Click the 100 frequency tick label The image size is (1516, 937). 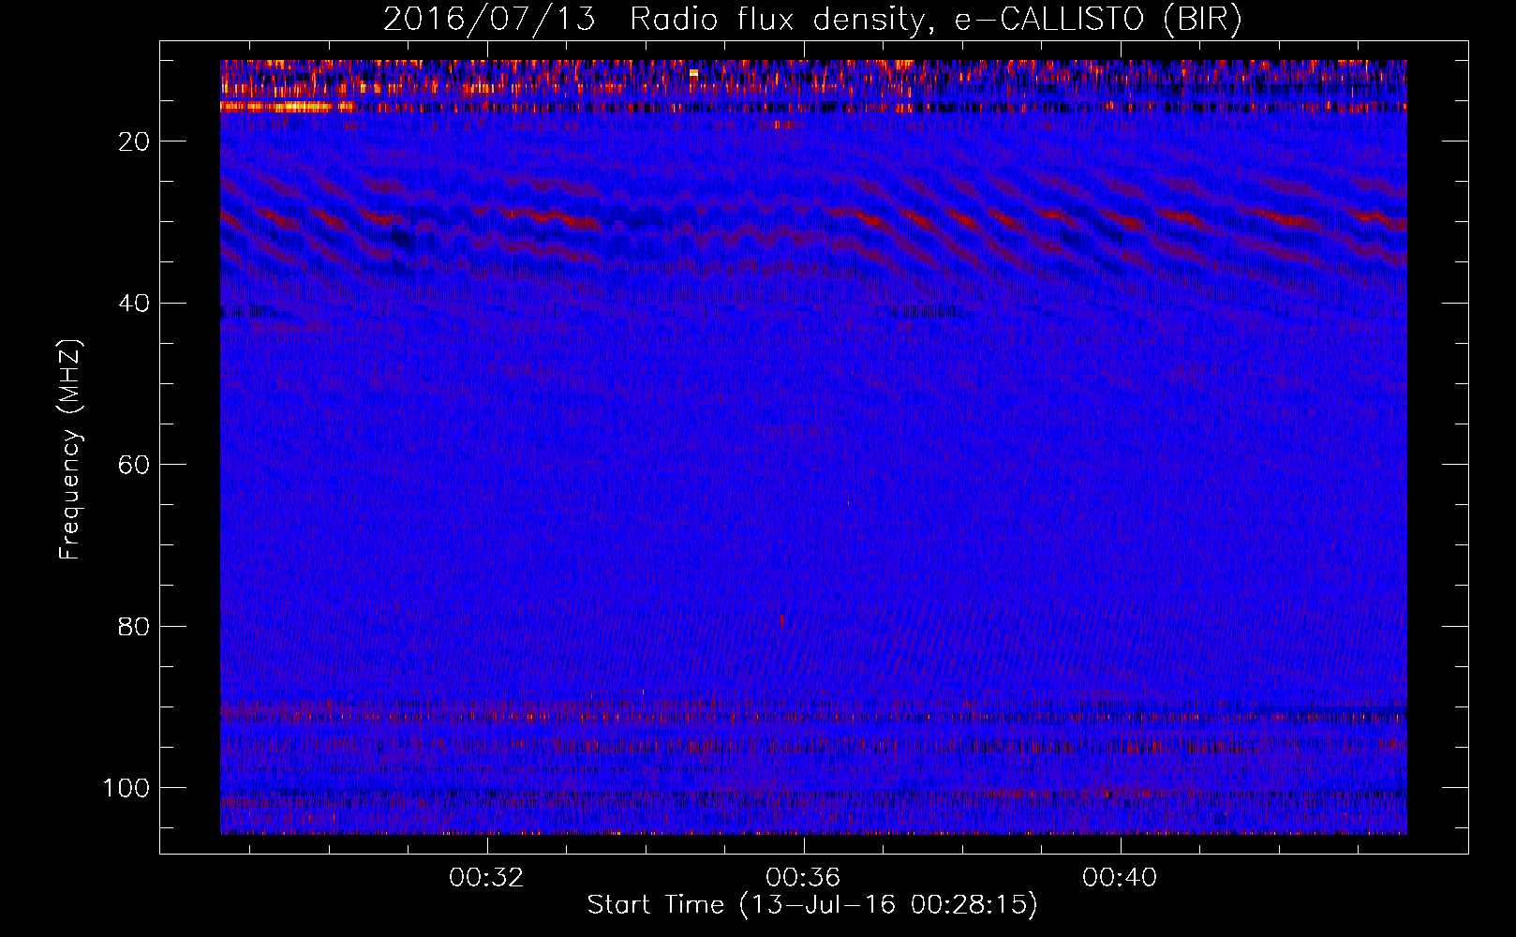point(126,788)
